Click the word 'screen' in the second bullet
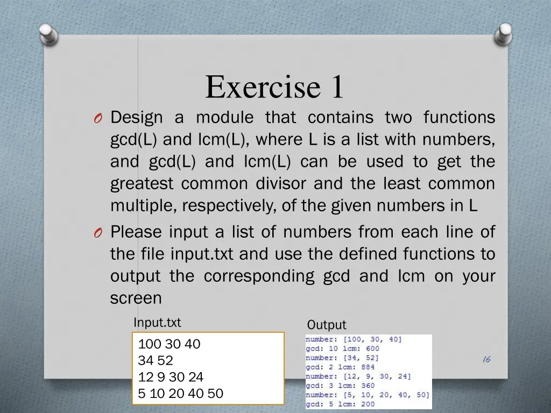 point(136,298)
